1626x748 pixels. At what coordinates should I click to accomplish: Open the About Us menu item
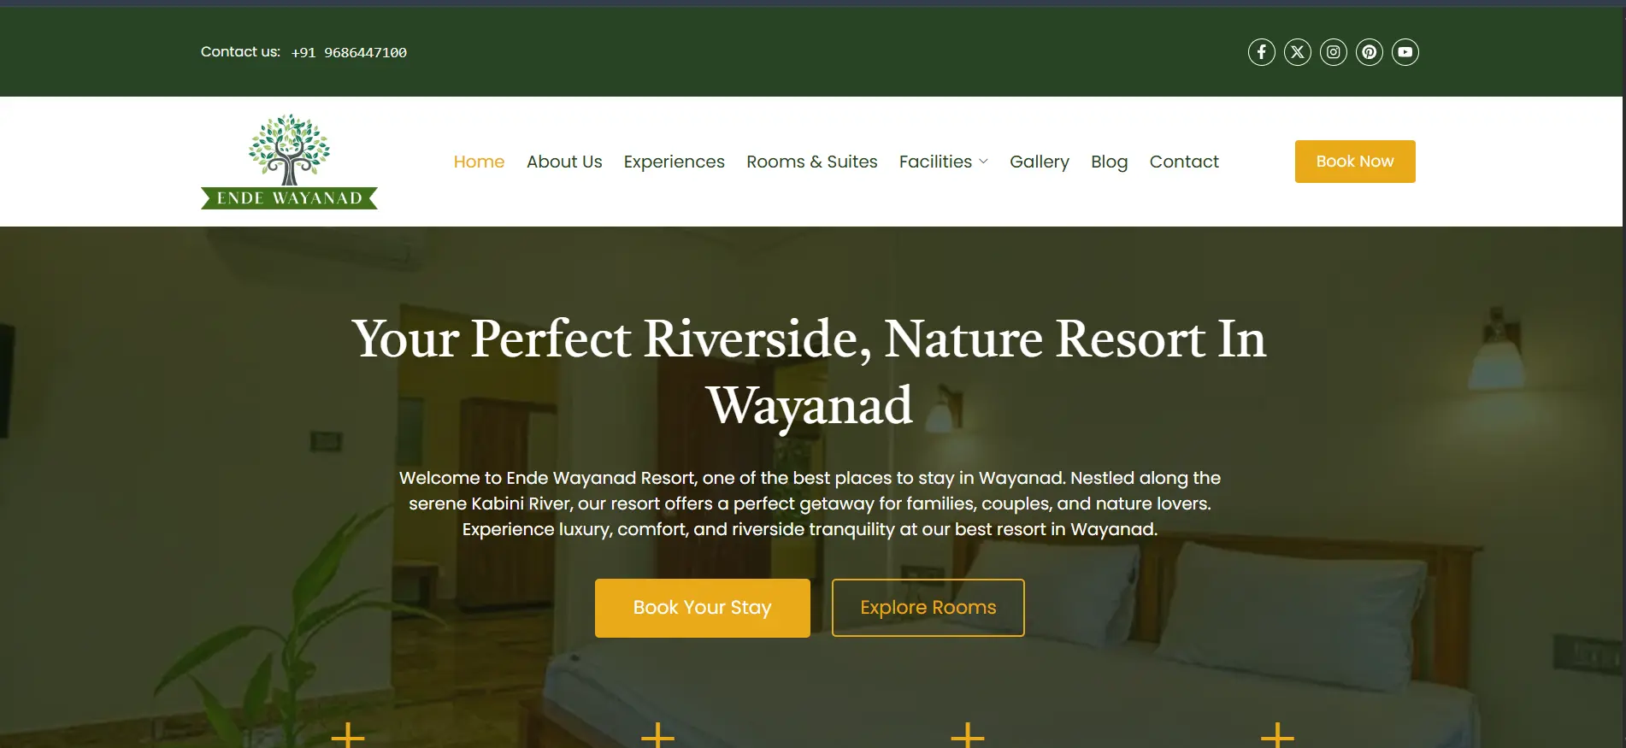tap(564, 162)
